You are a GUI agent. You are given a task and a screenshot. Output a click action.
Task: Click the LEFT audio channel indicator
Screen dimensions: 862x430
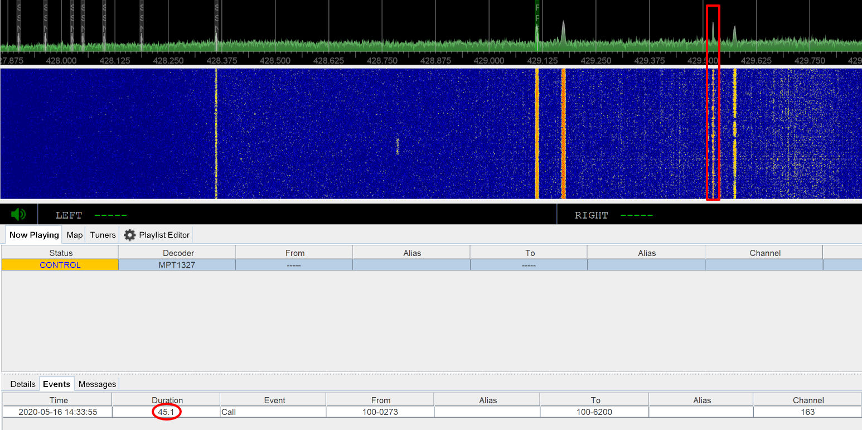click(x=68, y=215)
